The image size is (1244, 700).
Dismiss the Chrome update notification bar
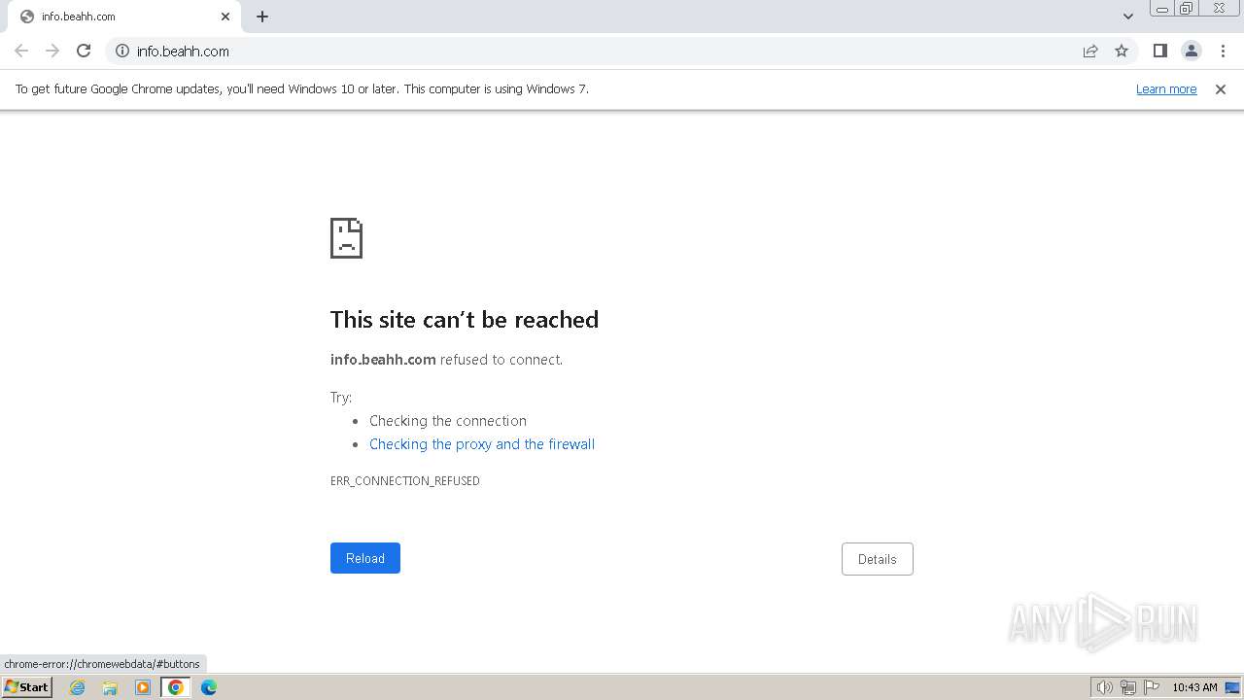click(x=1221, y=89)
